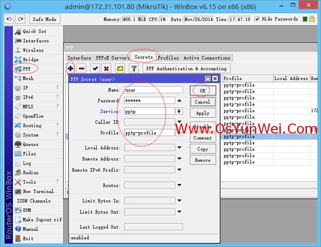Expand the Limit Bytes In arrow
The height and width of the screenshot is (247, 321).
tap(180, 200)
